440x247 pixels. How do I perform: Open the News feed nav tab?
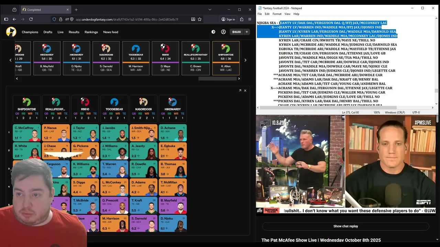point(111,32)
